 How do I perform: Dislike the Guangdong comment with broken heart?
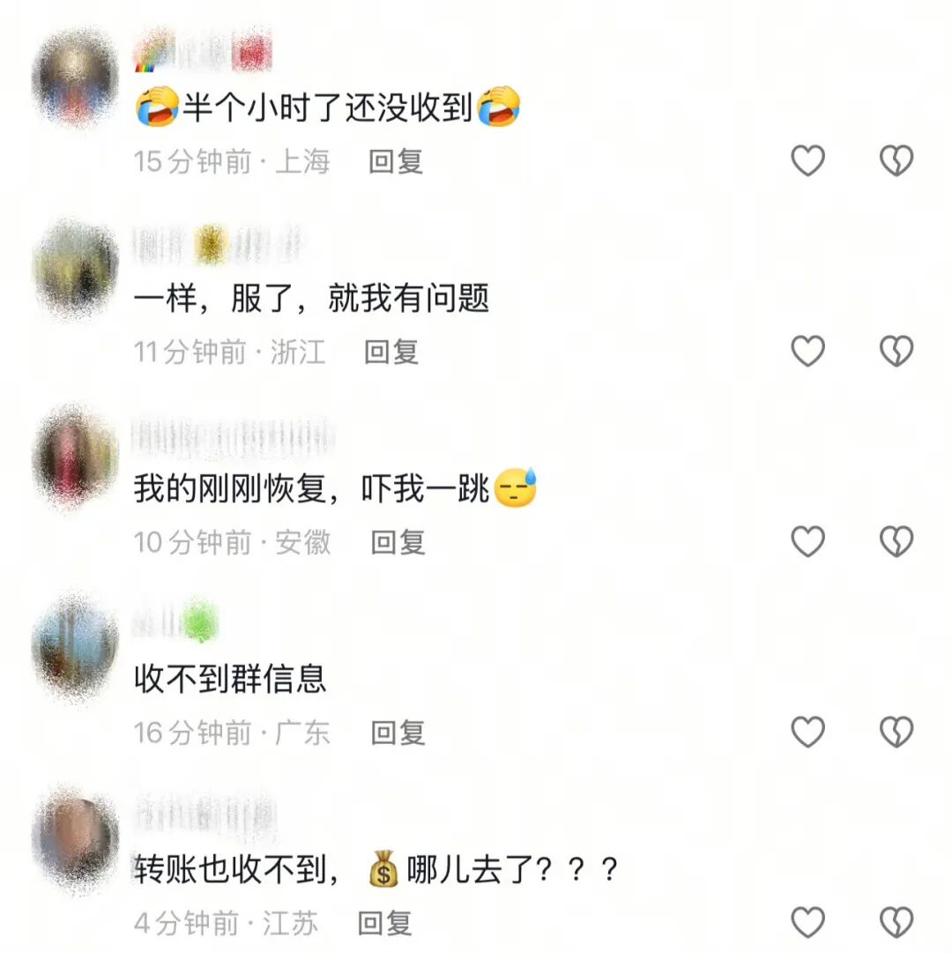(896, 731)
